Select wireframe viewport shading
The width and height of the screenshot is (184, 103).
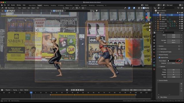142,8
